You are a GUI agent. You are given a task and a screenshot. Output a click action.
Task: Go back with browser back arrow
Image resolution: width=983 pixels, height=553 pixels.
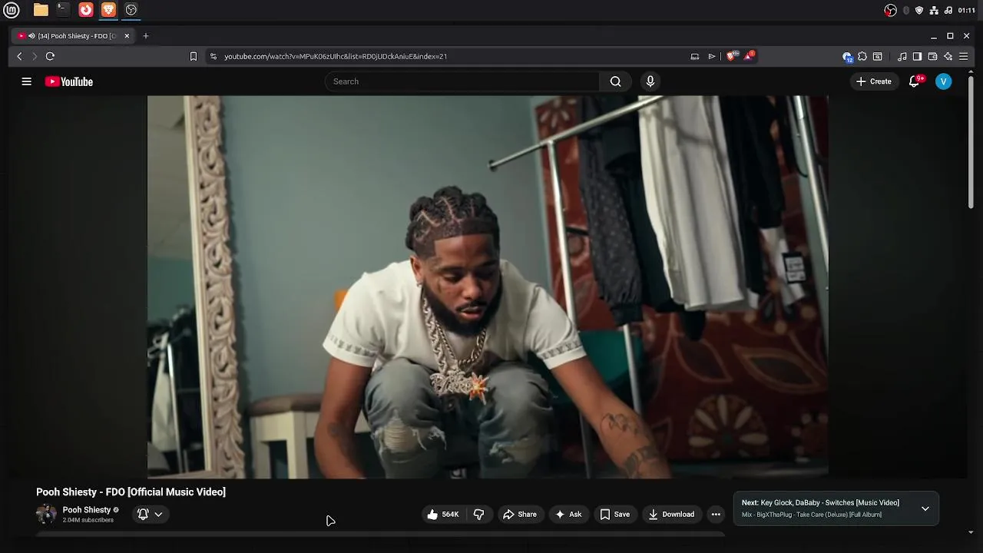pos(19,56)
